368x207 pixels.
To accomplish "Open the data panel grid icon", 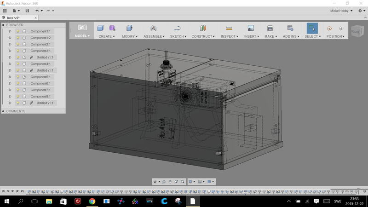I will (5, 11).
